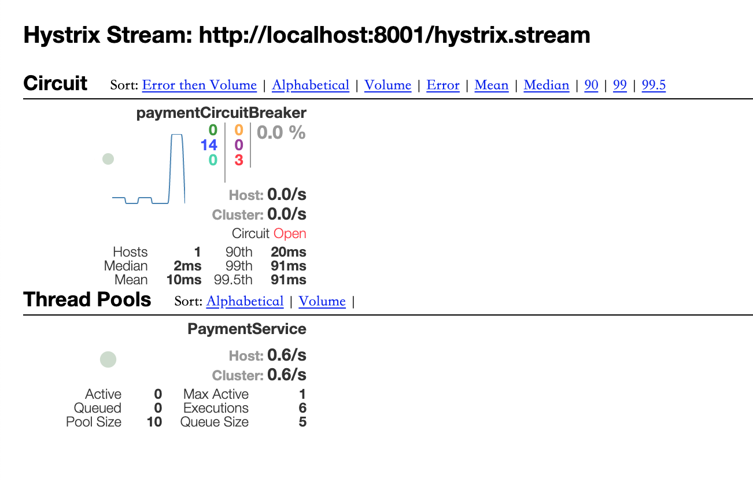Sort circuits by 90th percentile

(x=591, y=86)
